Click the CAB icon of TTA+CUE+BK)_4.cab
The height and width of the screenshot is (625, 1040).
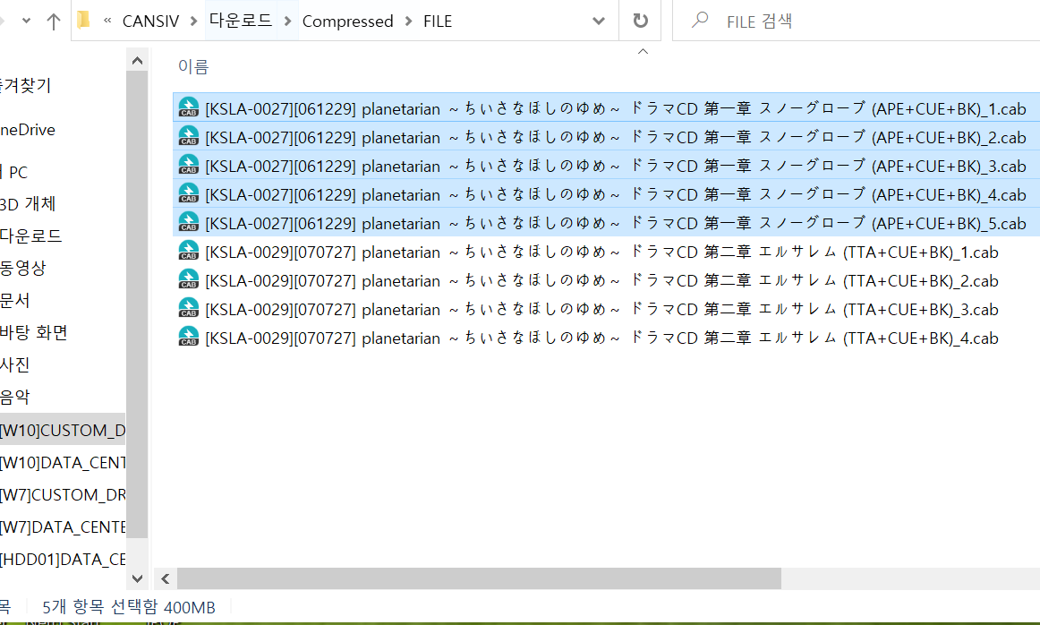(188, 337)
